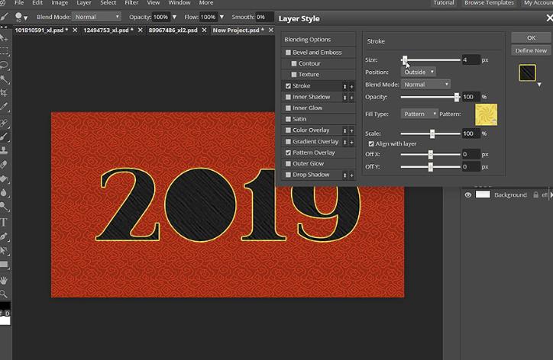Enable the Bevel and Emboss checkbox
This screenshot has width=553, height=360.
click(x=288, y=53)
